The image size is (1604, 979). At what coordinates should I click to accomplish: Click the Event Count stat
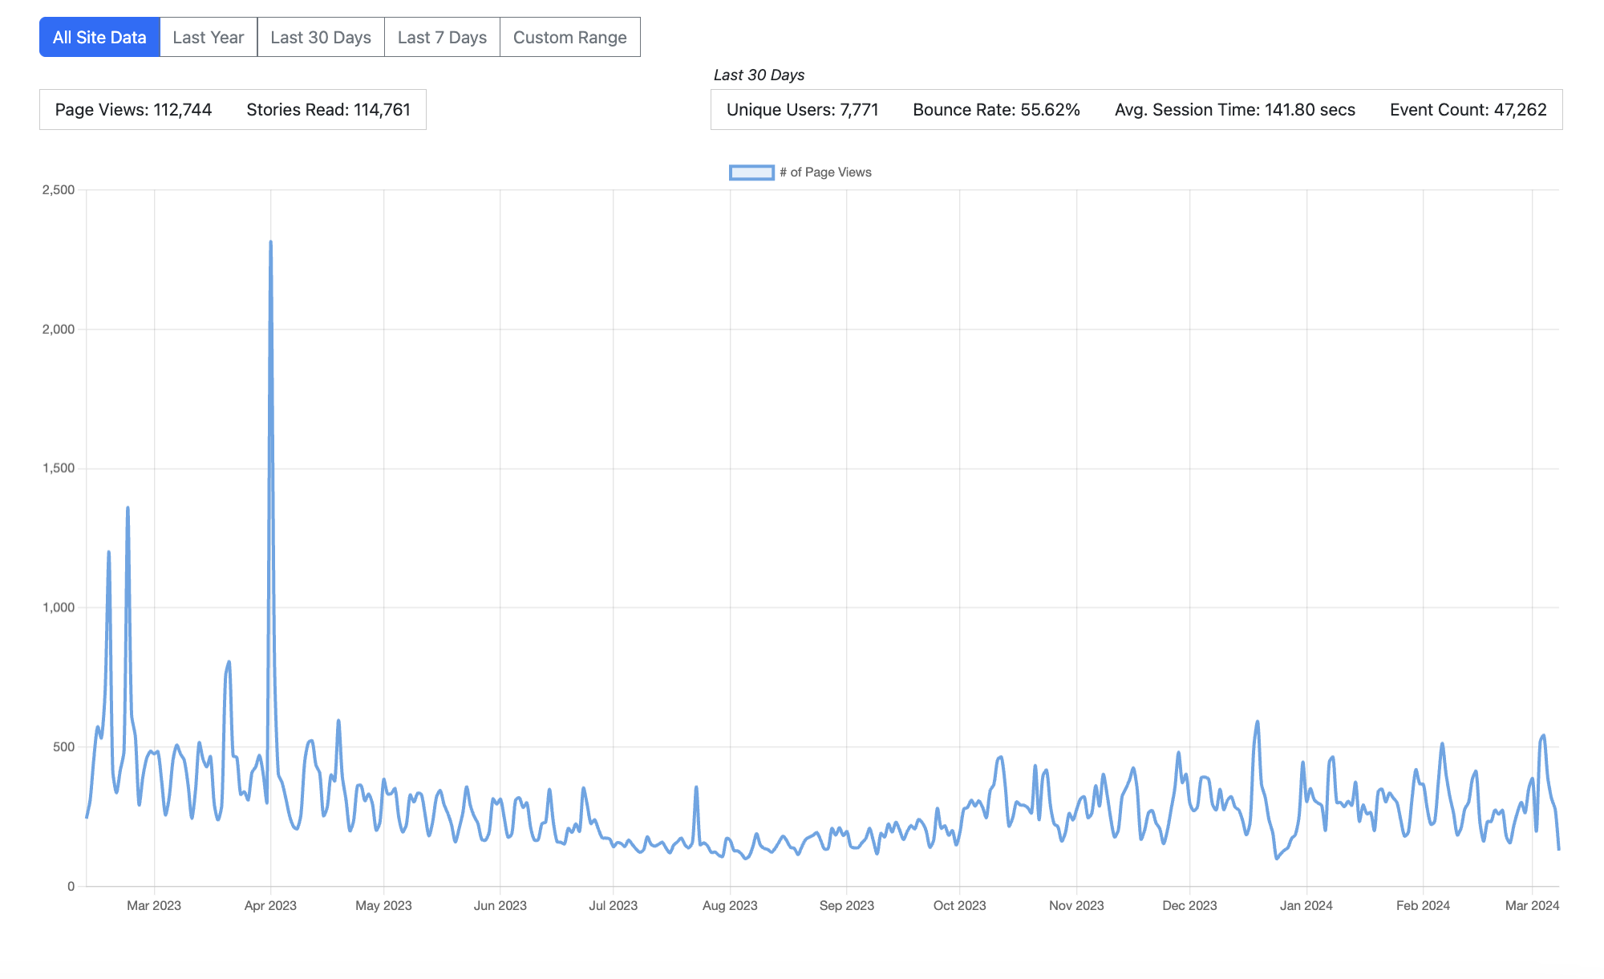point(1468,110)
